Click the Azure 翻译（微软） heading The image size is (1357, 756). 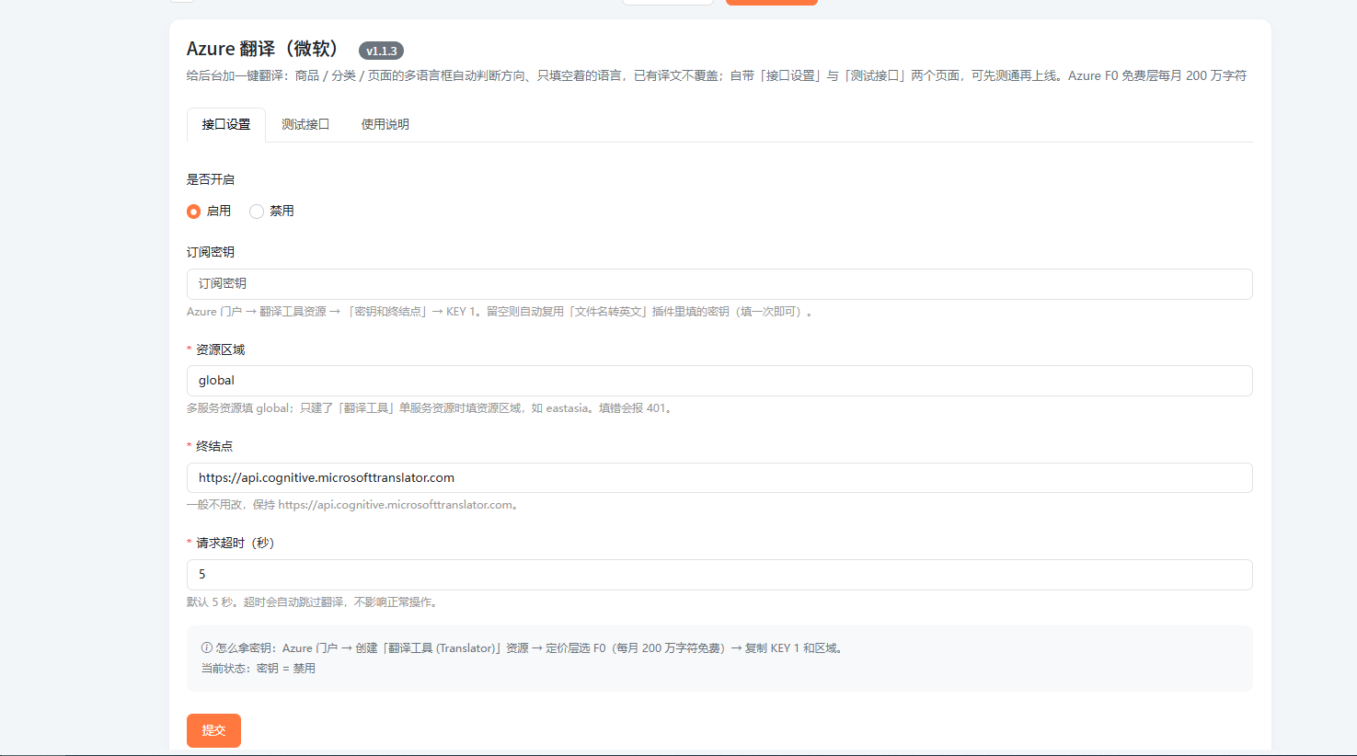[263, 50]
